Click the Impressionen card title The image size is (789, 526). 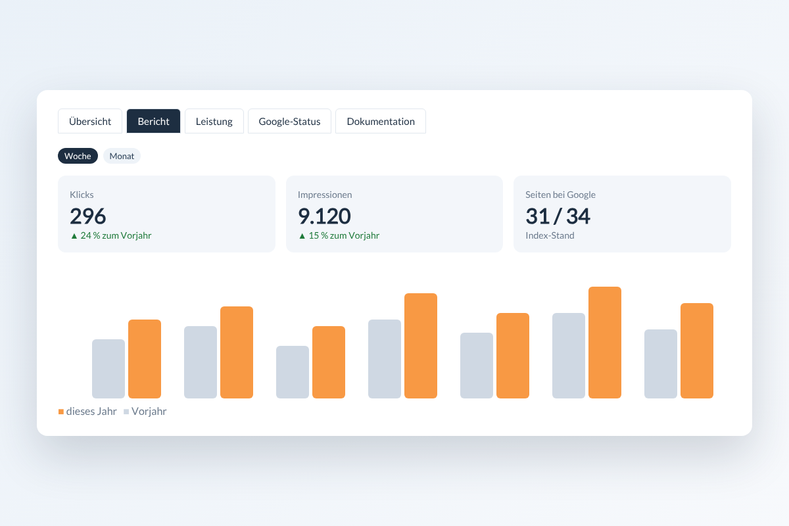[x=325, y=195]
